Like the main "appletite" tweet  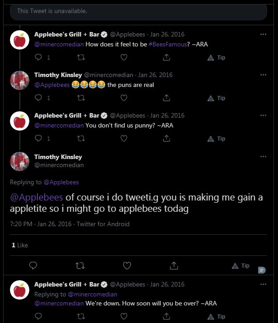click(127, 265)
